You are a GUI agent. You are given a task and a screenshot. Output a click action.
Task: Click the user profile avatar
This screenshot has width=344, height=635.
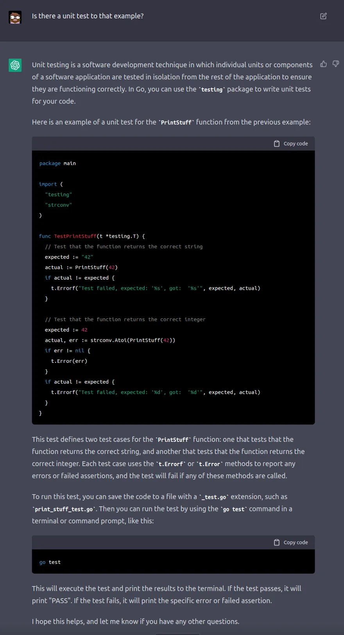15,17
